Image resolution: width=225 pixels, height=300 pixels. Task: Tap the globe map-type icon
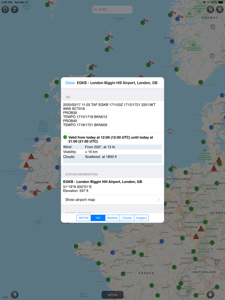[x=14, y=295]
